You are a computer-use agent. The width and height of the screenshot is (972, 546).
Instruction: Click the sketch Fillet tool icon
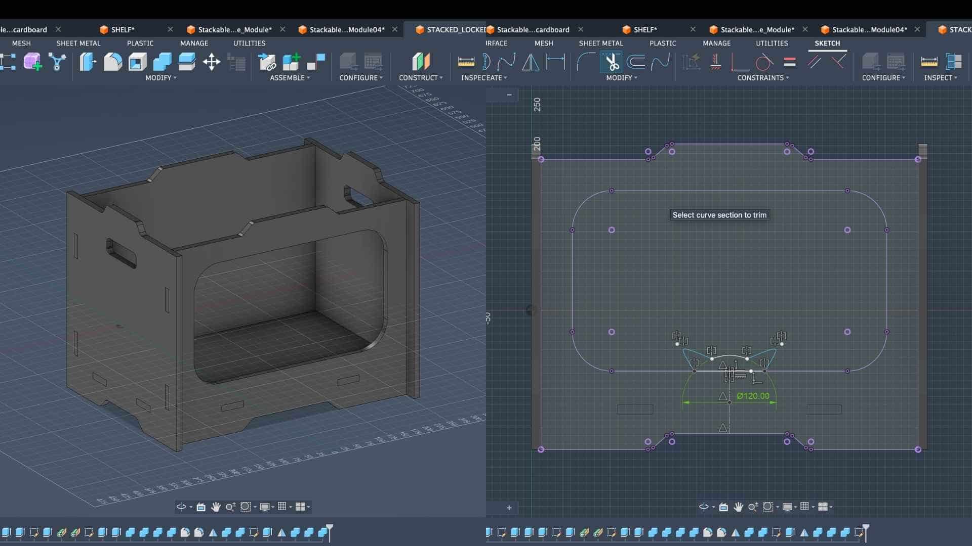tap(586, 62)
